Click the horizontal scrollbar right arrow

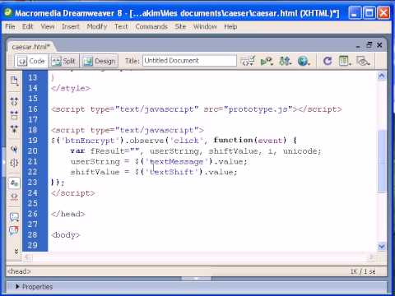(x=371, y=257)
